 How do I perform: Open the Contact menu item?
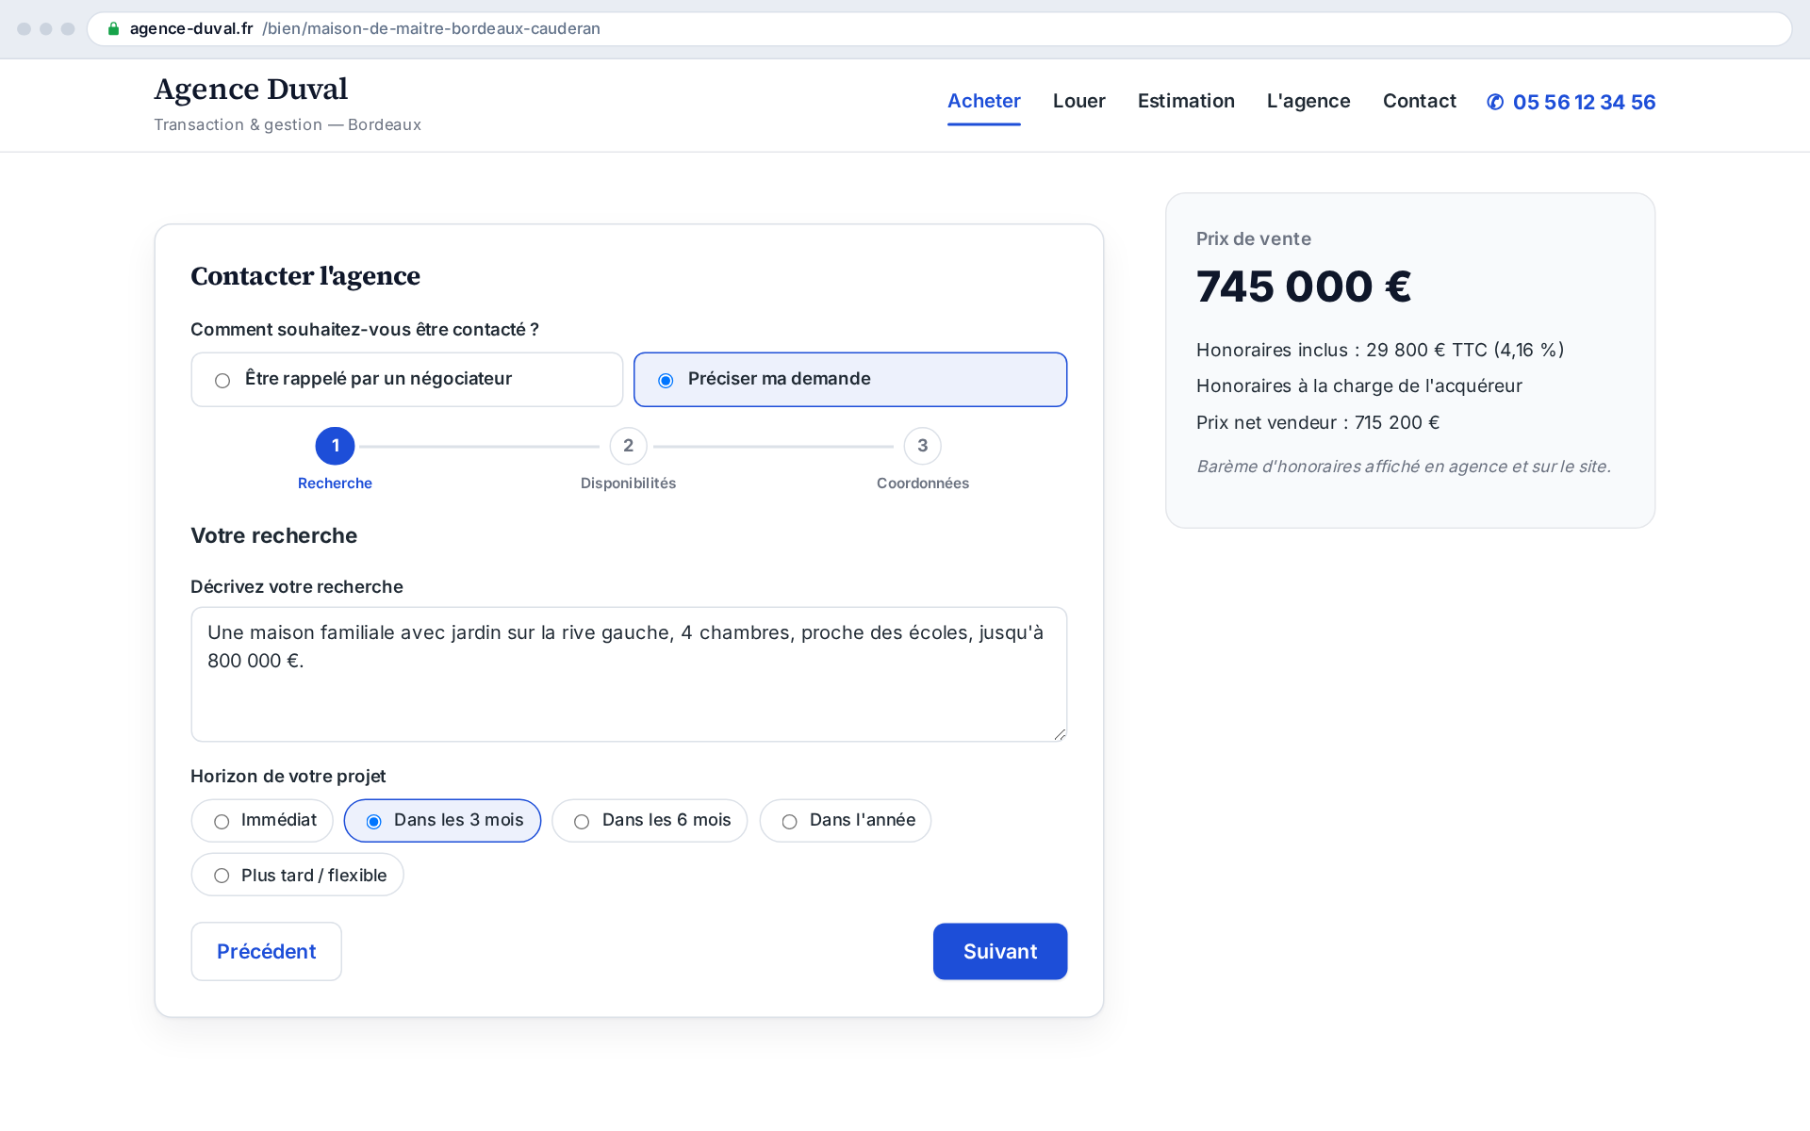point(1419,101)
